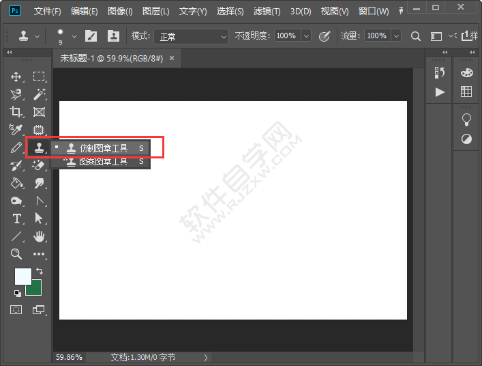482x366 pixels.
Task: Toggle the Clone Source panel button
Action: coord(113,36)
